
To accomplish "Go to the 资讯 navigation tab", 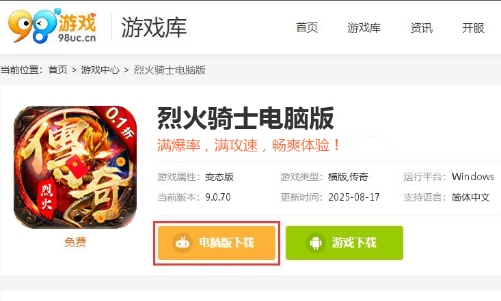I will tap(422, 28).
